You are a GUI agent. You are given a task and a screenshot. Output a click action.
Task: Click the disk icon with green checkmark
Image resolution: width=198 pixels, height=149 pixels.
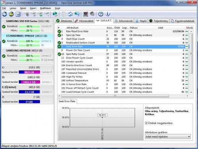40,14
